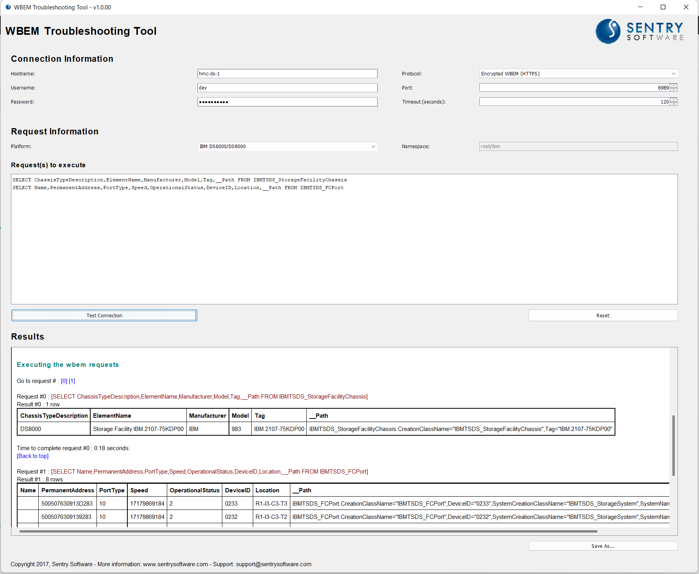The height and width of the screenshot is (574, 699).
Task: Click PermanentAddress 500507630913D283 cell
Action: [68, 504]
